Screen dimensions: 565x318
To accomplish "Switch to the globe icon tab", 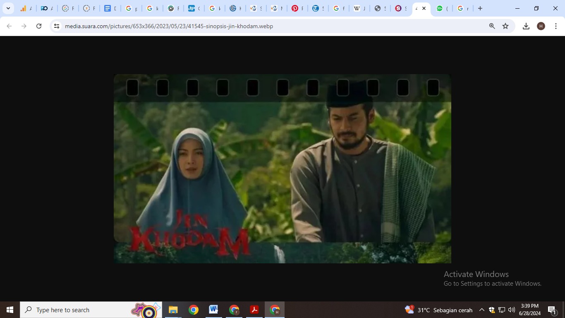I will click(x=380, y=8).
